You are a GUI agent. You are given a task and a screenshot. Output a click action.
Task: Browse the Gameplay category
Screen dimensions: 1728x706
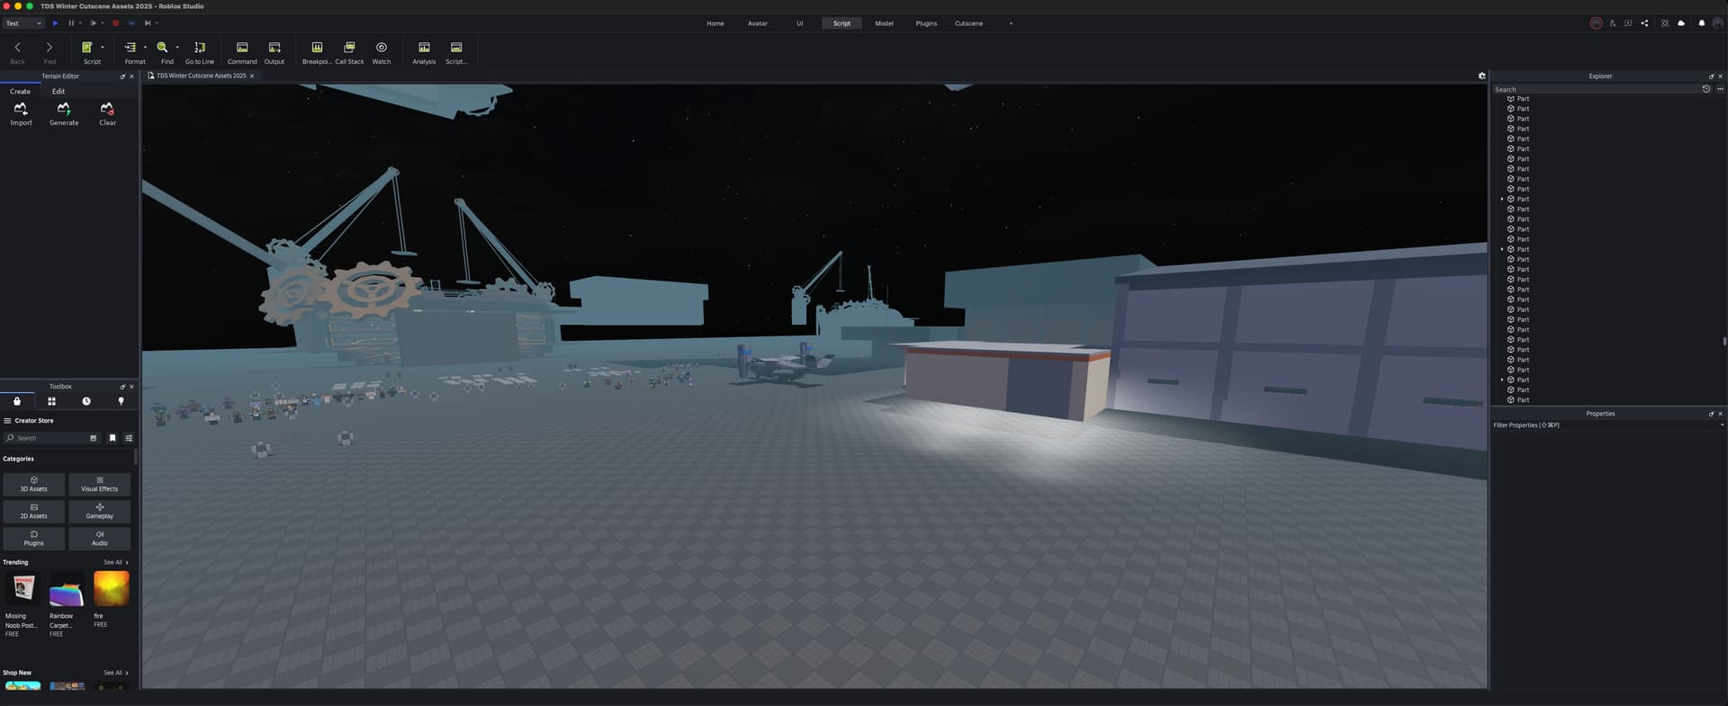(x=100, y=512)
